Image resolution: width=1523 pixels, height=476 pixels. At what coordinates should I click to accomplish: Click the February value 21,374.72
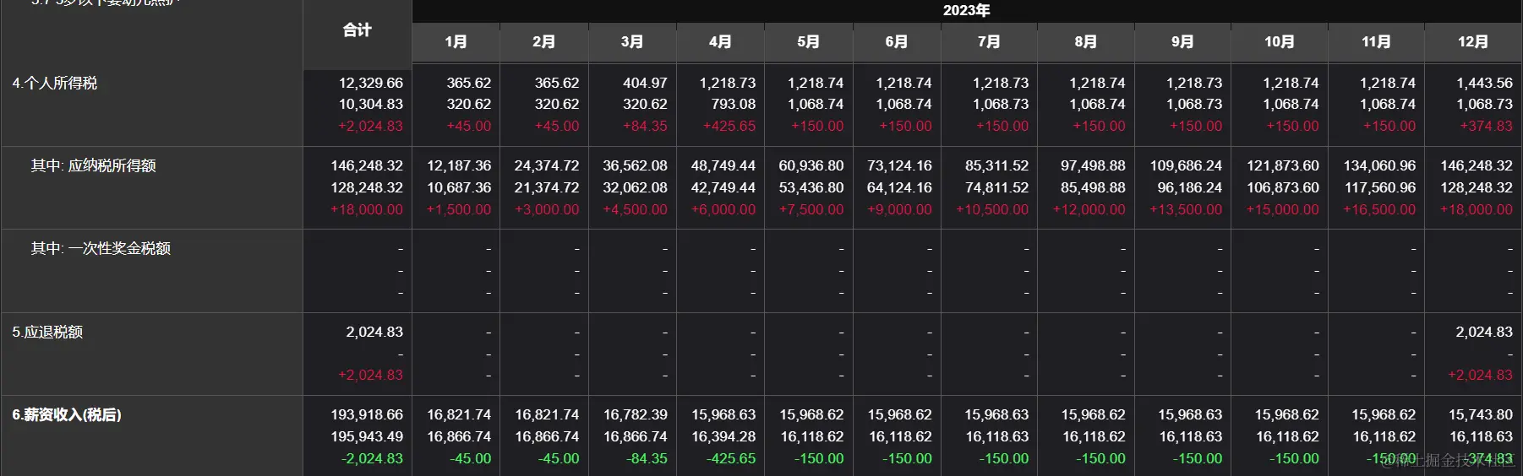click(547, 187)
